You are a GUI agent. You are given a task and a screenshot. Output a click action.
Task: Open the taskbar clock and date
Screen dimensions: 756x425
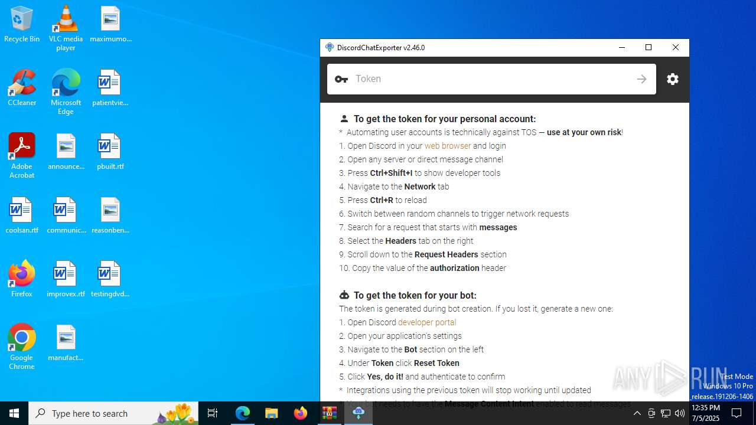pos(705,413)
